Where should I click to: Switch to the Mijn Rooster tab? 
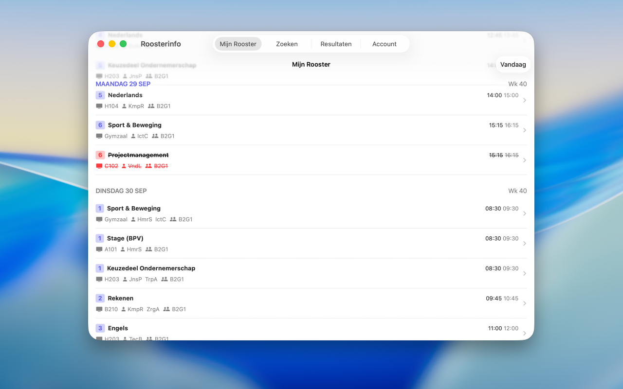pos(238,44)
